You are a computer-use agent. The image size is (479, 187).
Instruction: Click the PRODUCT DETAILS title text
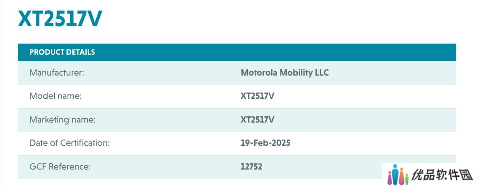62,52
